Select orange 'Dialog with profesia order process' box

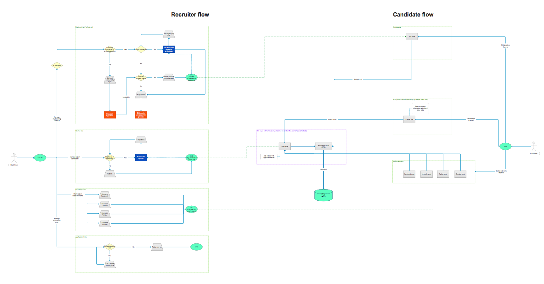point(141,115)
